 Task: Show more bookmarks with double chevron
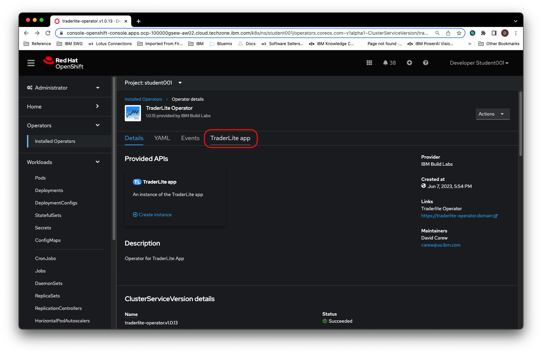click(x=469, y=44)
